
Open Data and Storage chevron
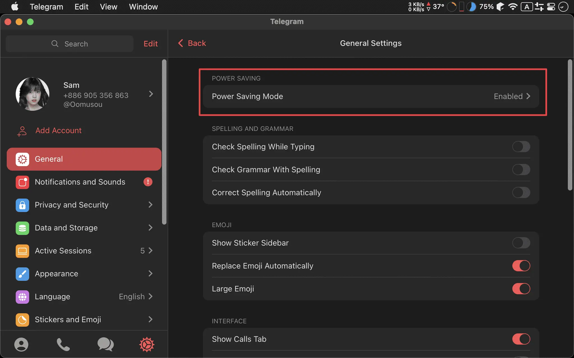click(151, 228)
